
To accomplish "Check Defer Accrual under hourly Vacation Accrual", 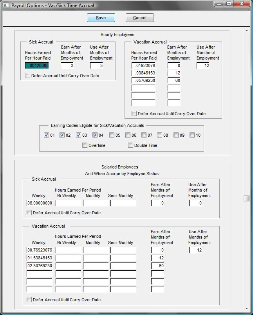I will (x=134, y=114).
